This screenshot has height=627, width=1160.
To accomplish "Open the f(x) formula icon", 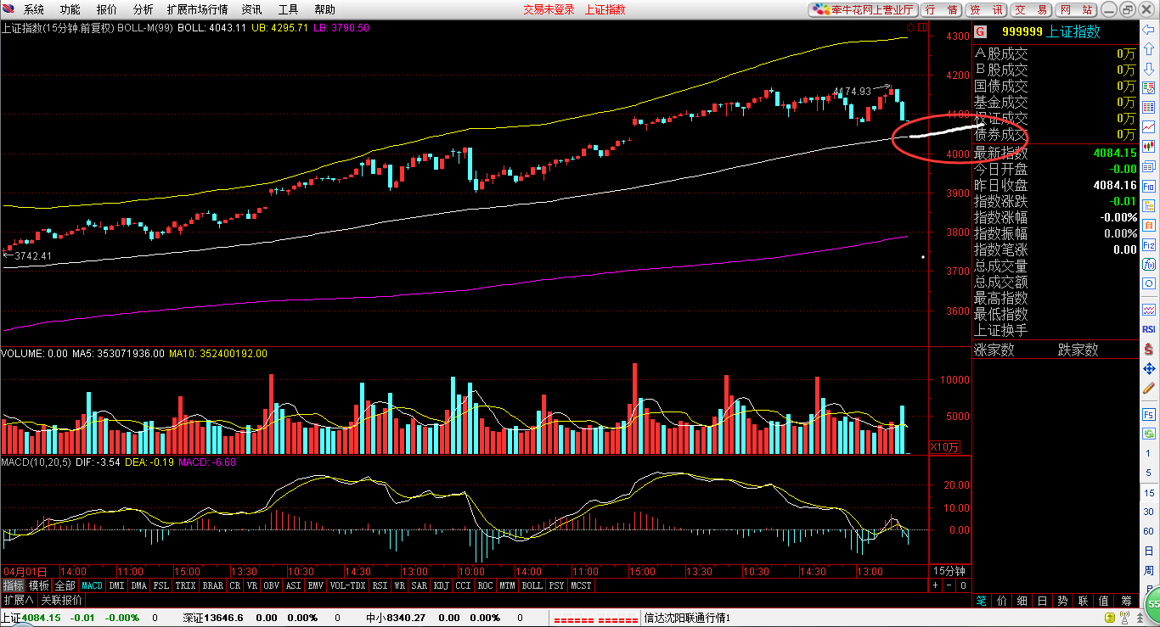I will (x=1149, y=264).
